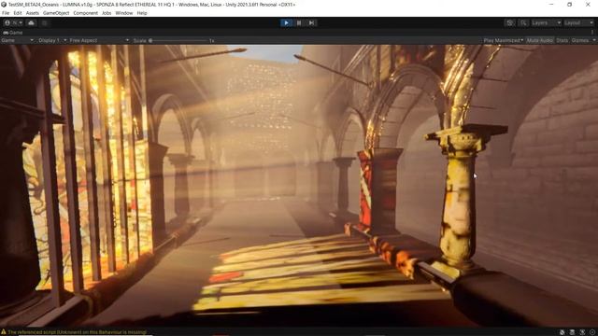Open the Edit menu
The height and width of the screenshot is (336, 598).
point(18,13)
